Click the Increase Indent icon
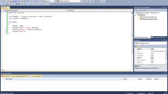Image resolution: width=168 pixels, height=94 pixels. tap(19, 4)
